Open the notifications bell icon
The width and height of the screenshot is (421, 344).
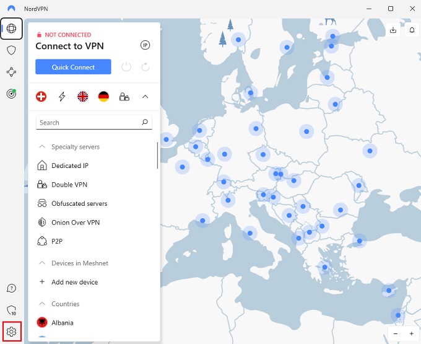[x=412, y=30]
